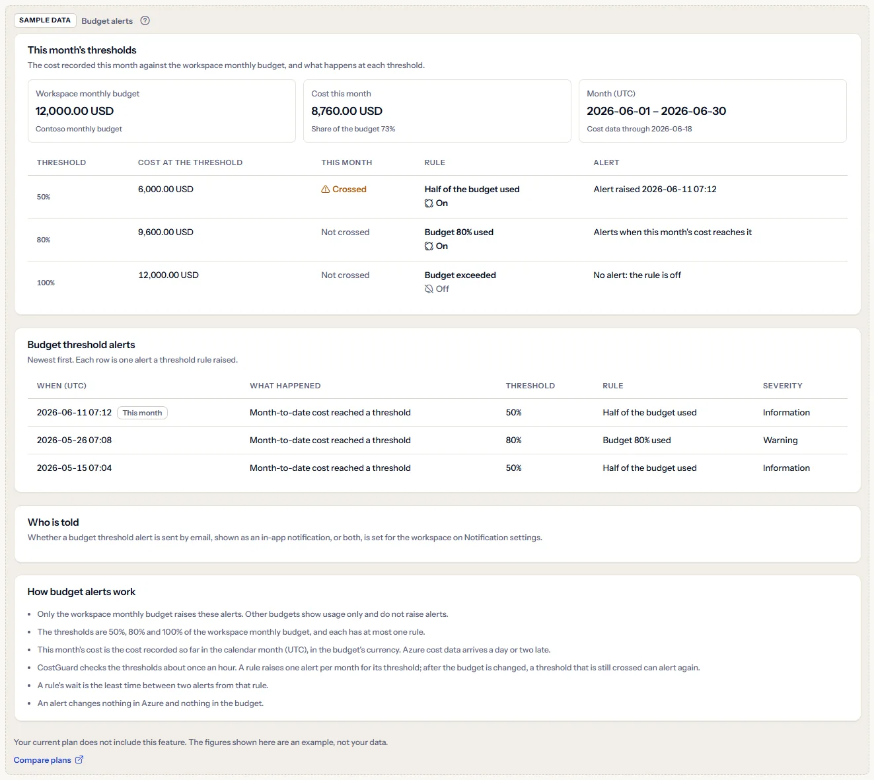This screenshot has height=780, width=874.
Task: Click the '12,000.00 USD' cost at the 100% threshold
Action: point(168,275)
